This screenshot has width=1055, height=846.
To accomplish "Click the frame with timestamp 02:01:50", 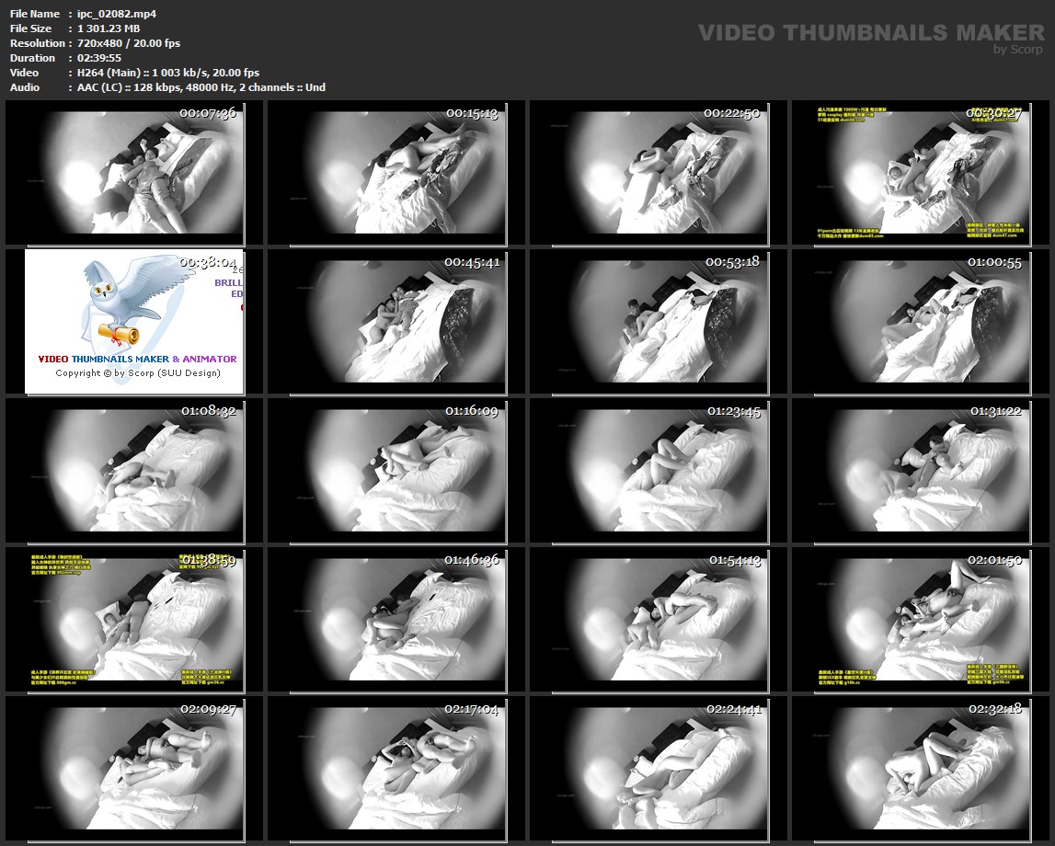I will [911, 620].
